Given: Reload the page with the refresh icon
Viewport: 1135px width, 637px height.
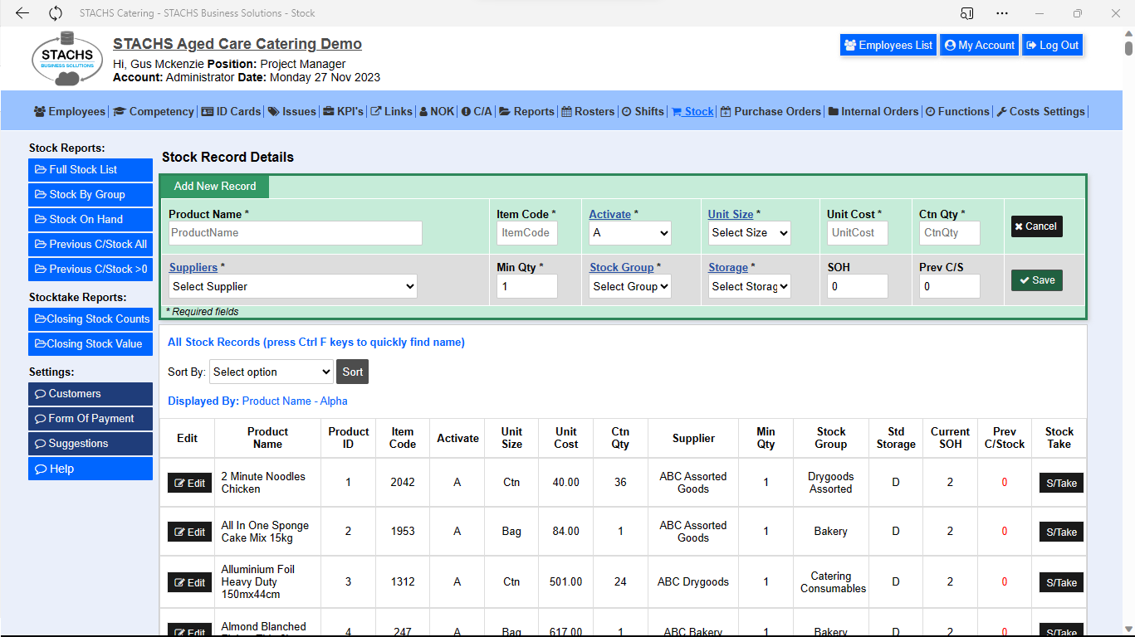Looking at the screenshot, I should (56, 13).
